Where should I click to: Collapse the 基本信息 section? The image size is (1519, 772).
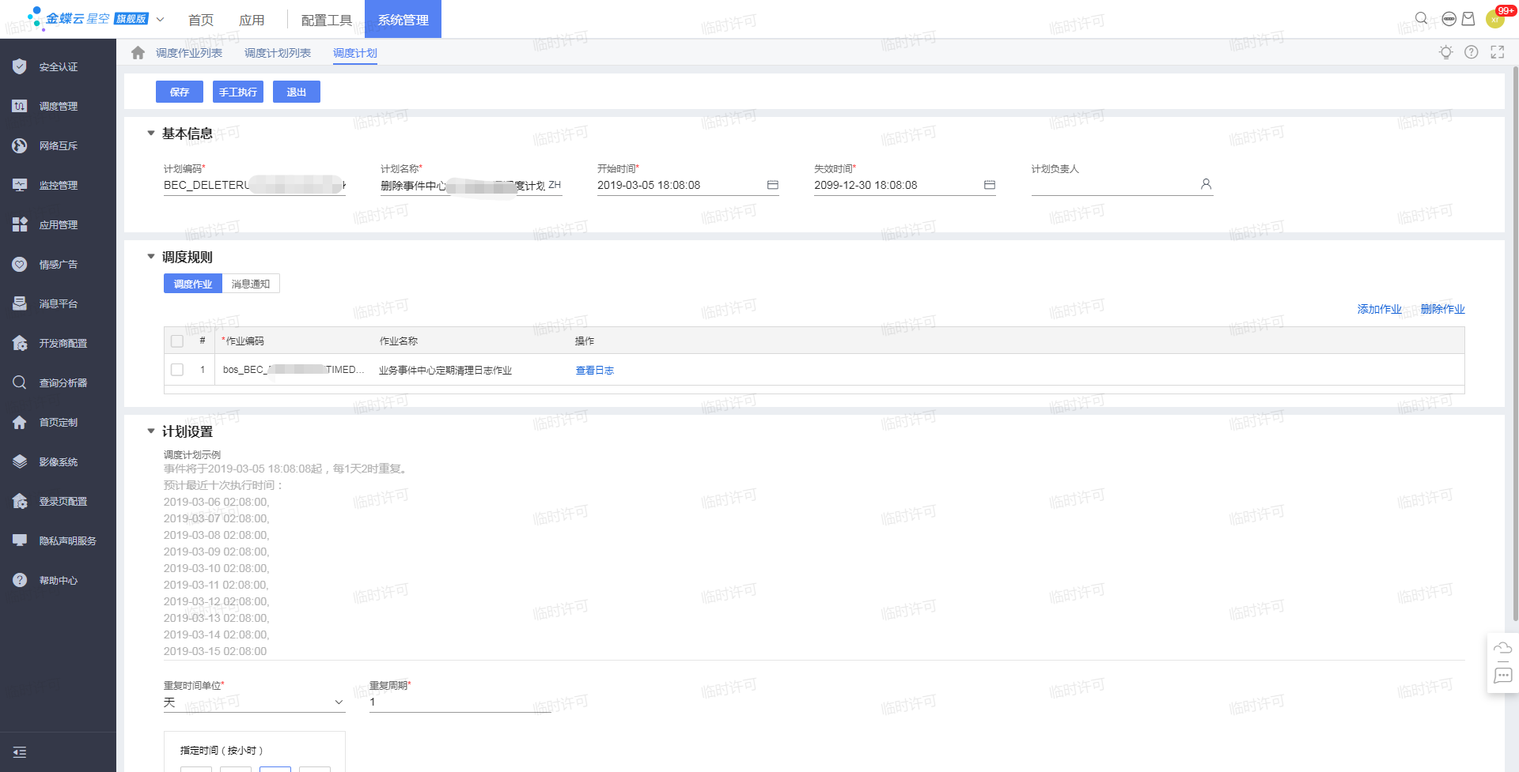click(151, 134)
